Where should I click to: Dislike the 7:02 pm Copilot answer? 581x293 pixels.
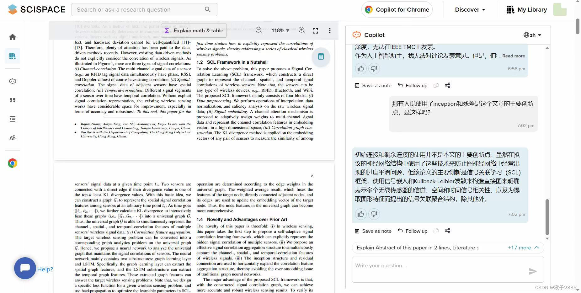point(374,214)
